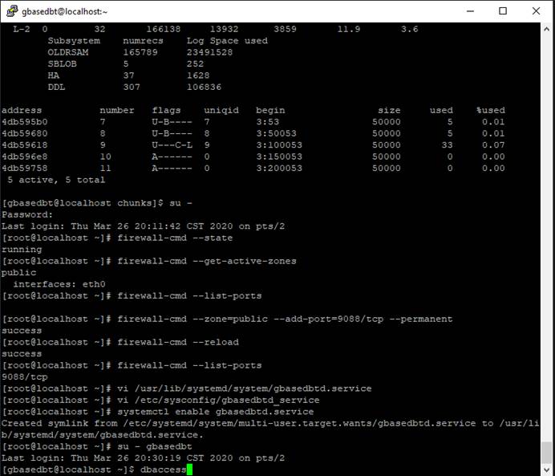This screenshot has height=476, width=555.
Task: Click the scrollbar down arrow
Action: [546, 470]
